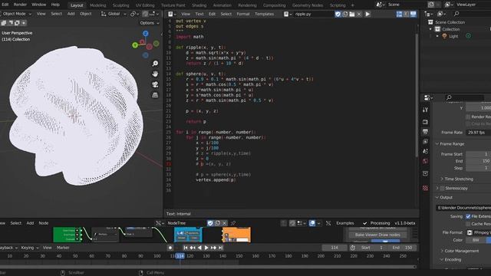Select BW color mode button
The image size is (491, 276).
click(x=476, y=240)
